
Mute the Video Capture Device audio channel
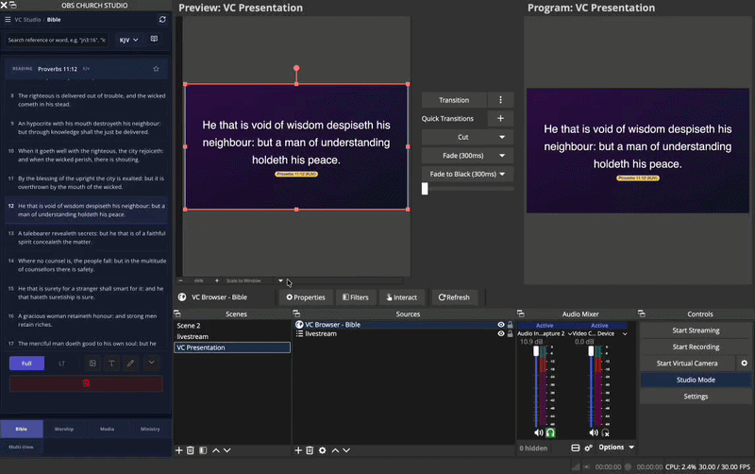pos(594,432)
